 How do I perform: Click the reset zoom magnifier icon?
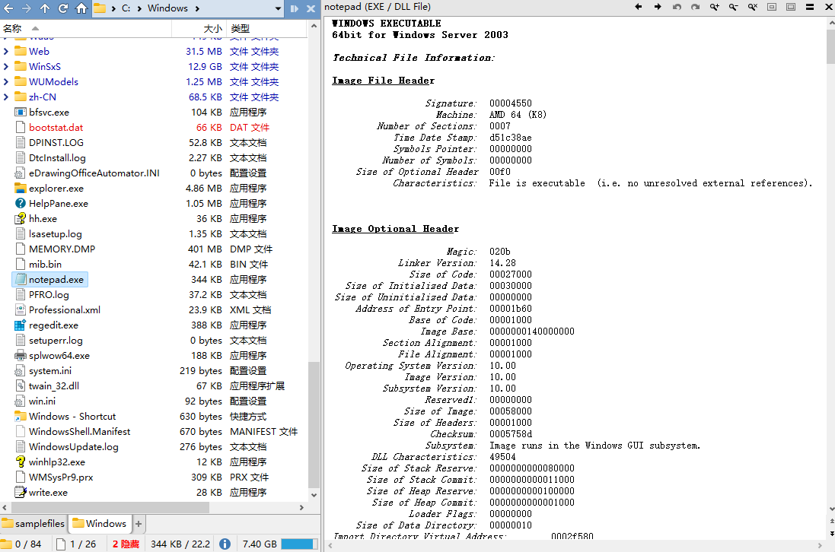[x=752, y=8]
